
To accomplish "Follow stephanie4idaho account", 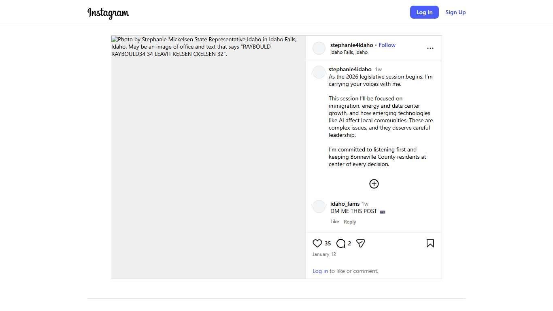I will (387, 45).
